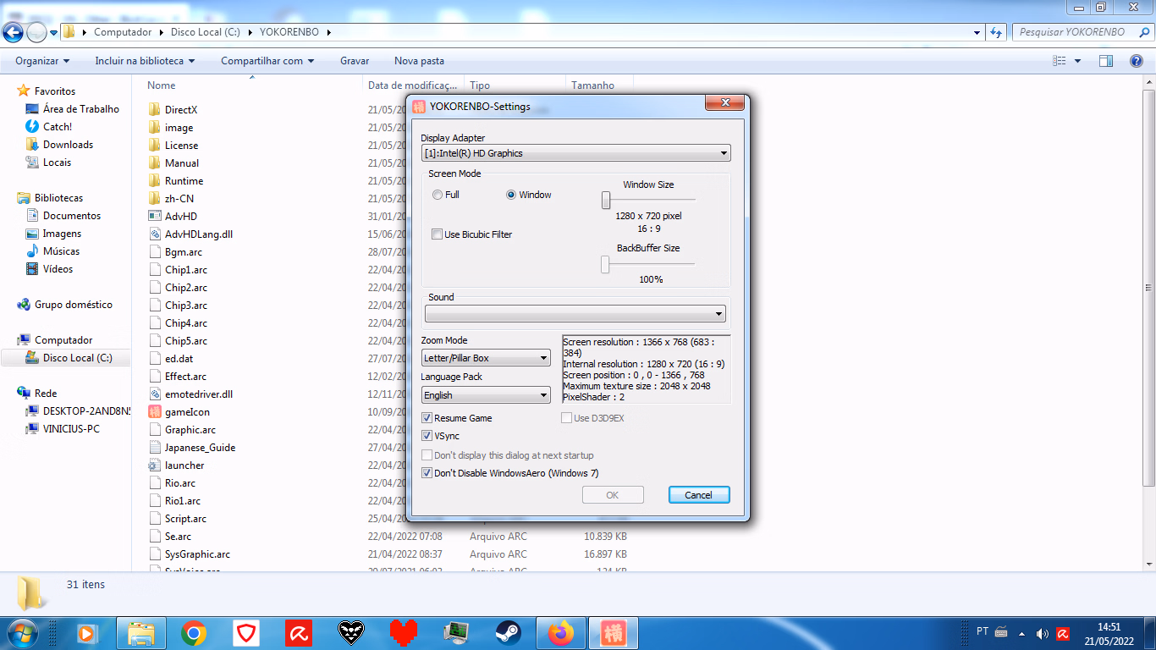Click the green monitor icon on the taskbar
1156x650 pixels.
point(456,633)
